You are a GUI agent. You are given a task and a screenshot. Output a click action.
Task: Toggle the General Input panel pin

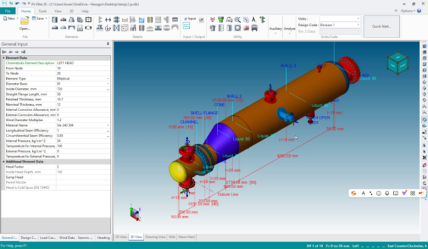(108, 44)
